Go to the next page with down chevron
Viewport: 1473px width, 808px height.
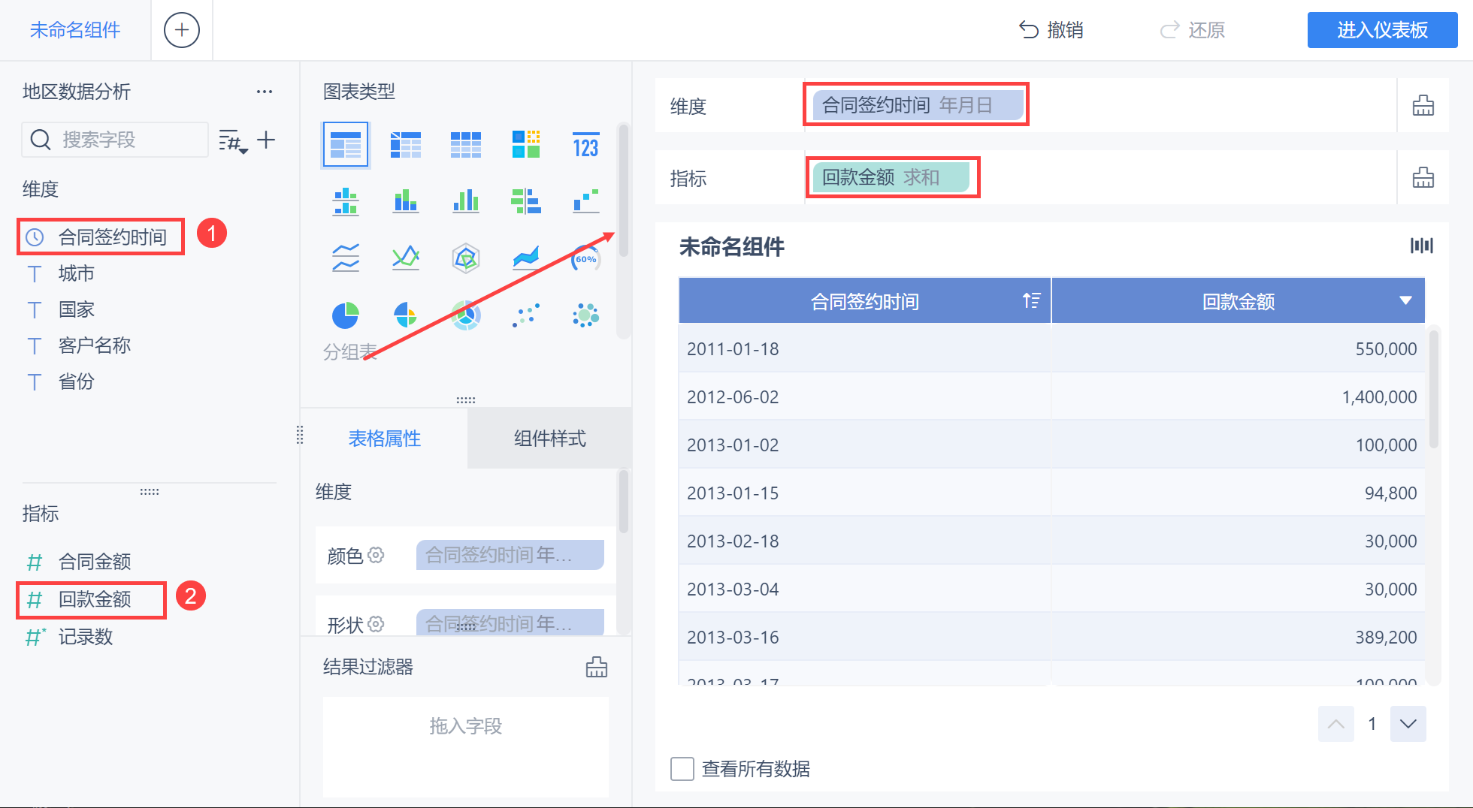point(1408,724)
